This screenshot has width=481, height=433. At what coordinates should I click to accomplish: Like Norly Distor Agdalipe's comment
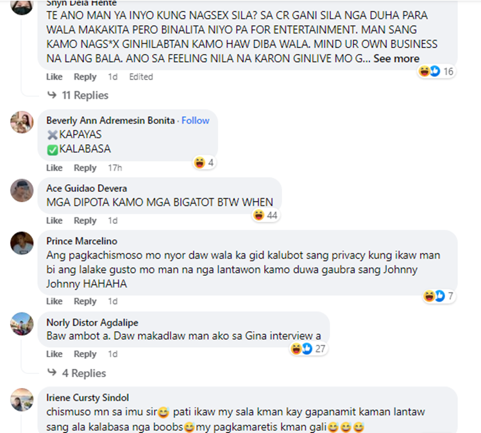pos(55,354)
